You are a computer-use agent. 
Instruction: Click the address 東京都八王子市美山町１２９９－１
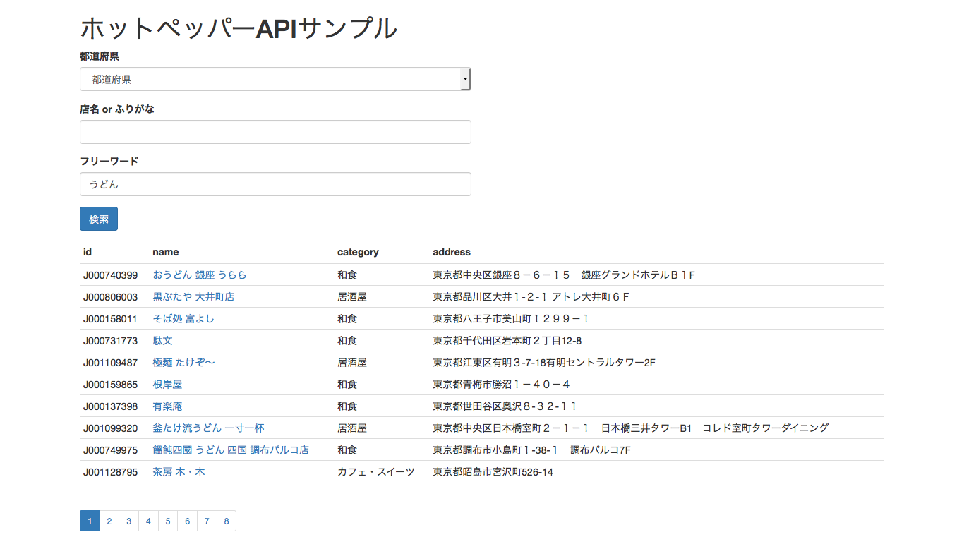(x=511, y=318)
